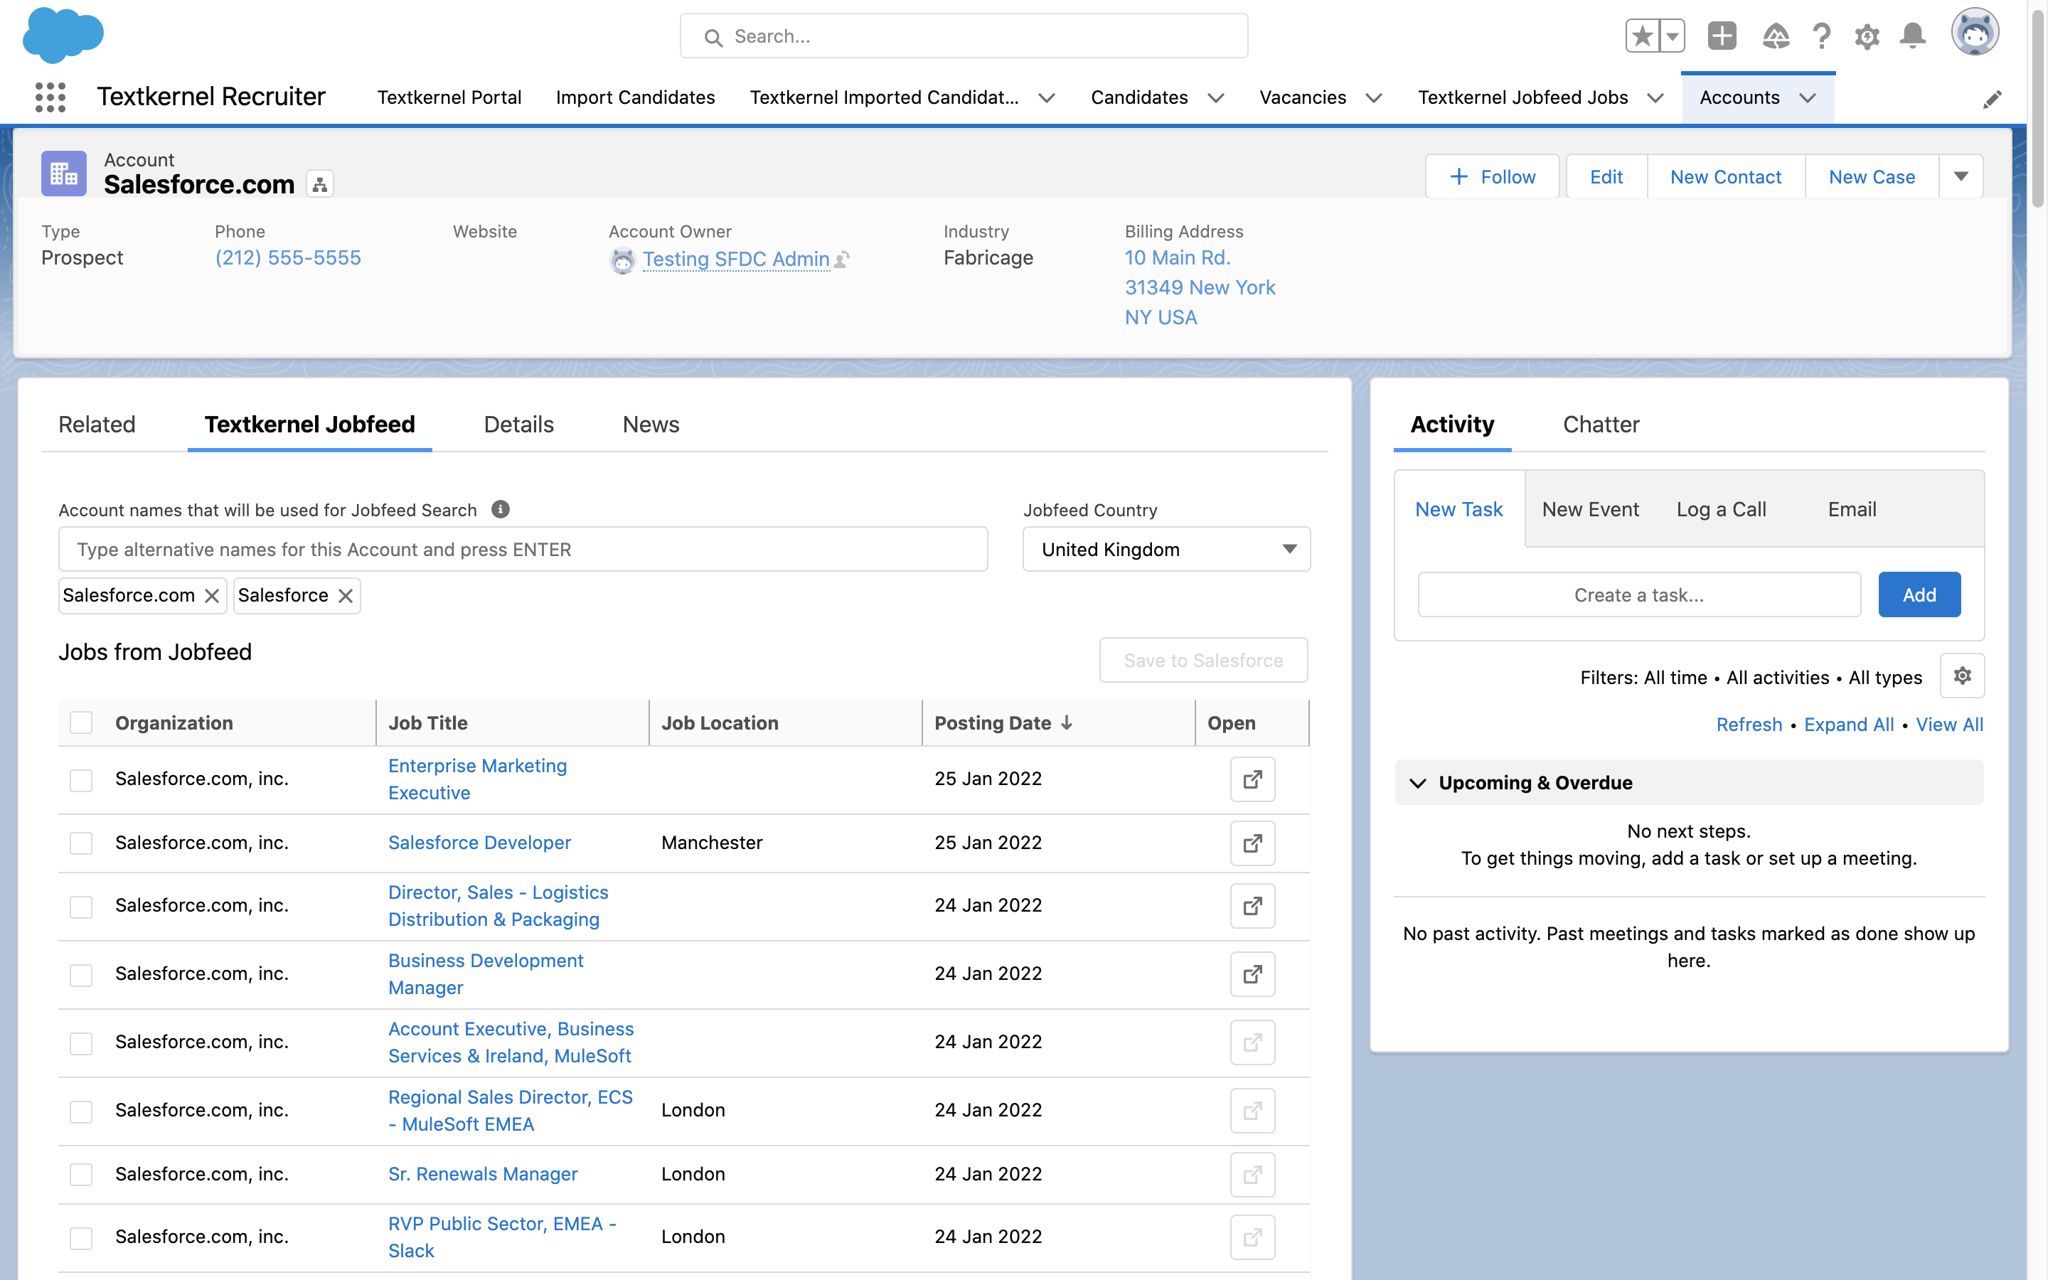
Task: Click the New Contact button
Action: (x=1726, y=176)
